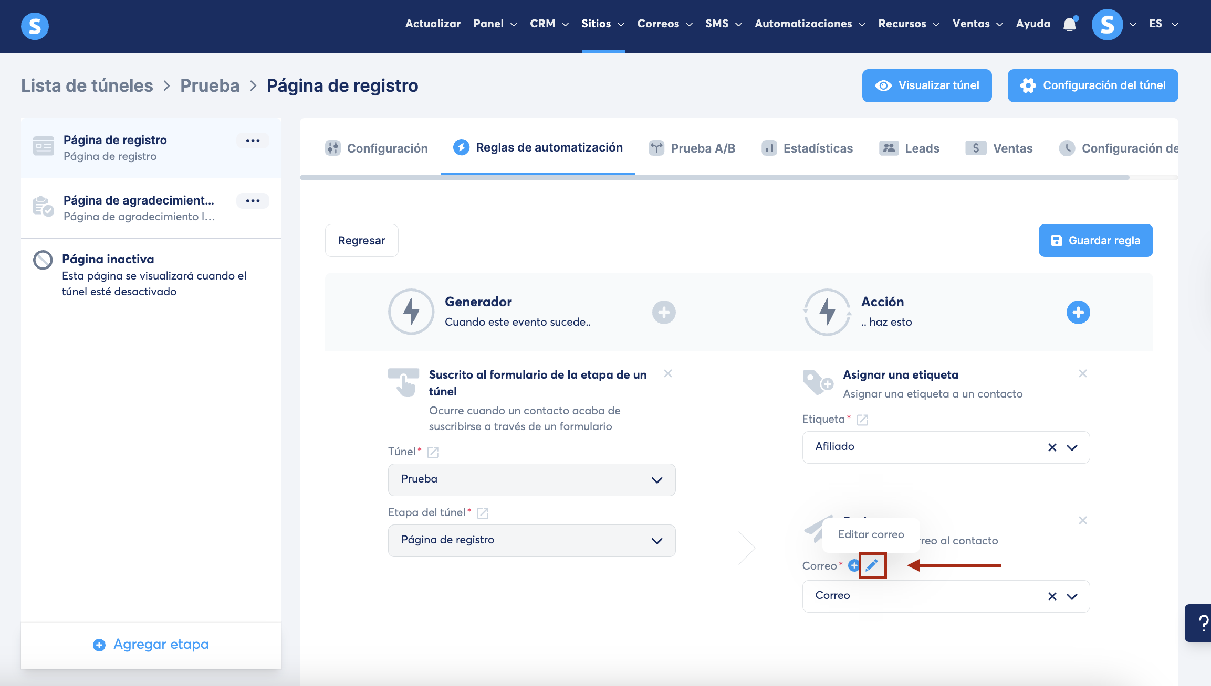Add a new Acción with blue plus
The height and width of the screenshot is (686, 1211).
1078,313
